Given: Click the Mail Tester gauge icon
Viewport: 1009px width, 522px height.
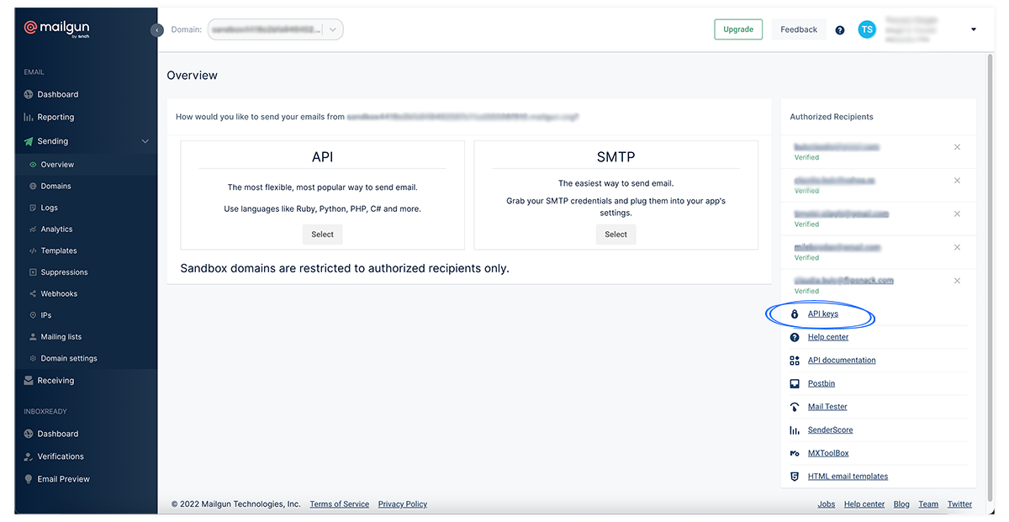Looking at the screenshot, I should [795, 407].
